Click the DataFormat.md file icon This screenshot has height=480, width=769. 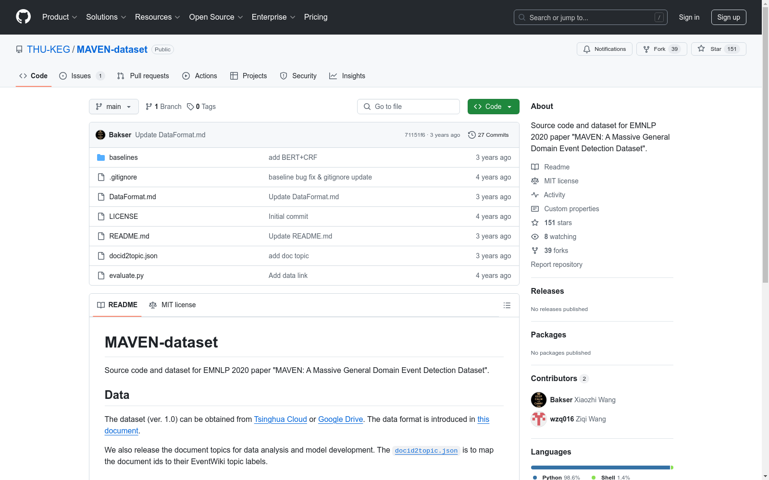(x=101, y=197)
